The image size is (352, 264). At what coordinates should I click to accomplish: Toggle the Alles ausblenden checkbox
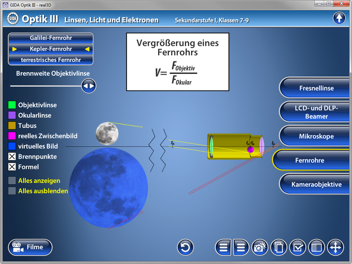(12, 191)
